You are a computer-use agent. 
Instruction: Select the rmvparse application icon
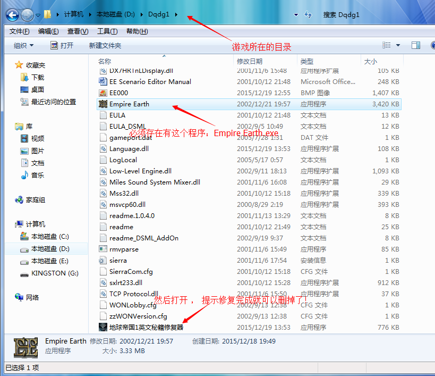(103, 249)
